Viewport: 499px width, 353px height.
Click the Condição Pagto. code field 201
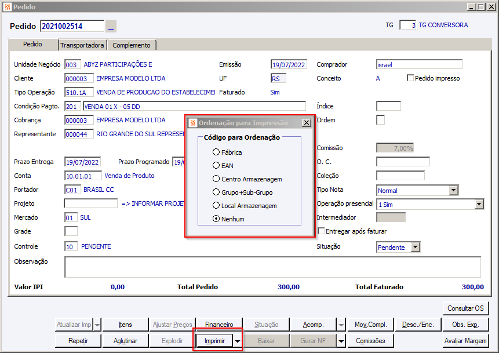click(72, 106)
